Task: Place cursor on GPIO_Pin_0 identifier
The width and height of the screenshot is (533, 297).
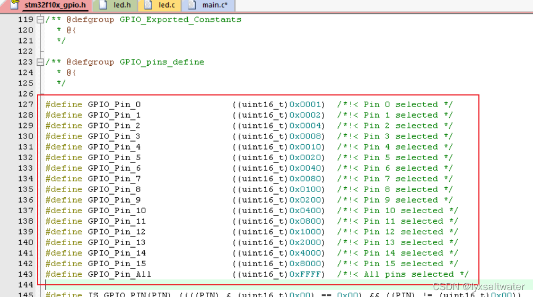Action: pyautogui.click(x=114, y=104)
